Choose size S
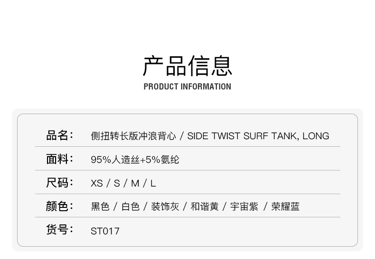375x259 pixels. coord(117,184)
